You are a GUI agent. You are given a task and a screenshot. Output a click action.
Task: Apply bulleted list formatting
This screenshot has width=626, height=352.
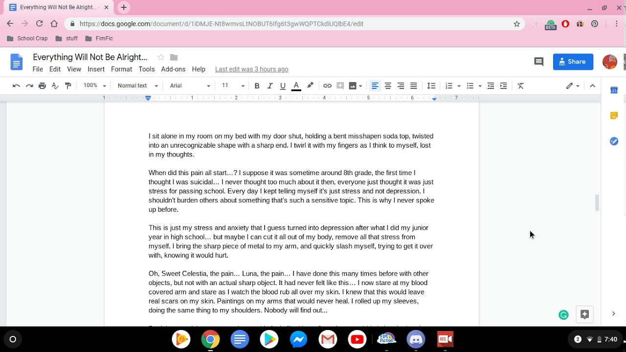point(470,86)
